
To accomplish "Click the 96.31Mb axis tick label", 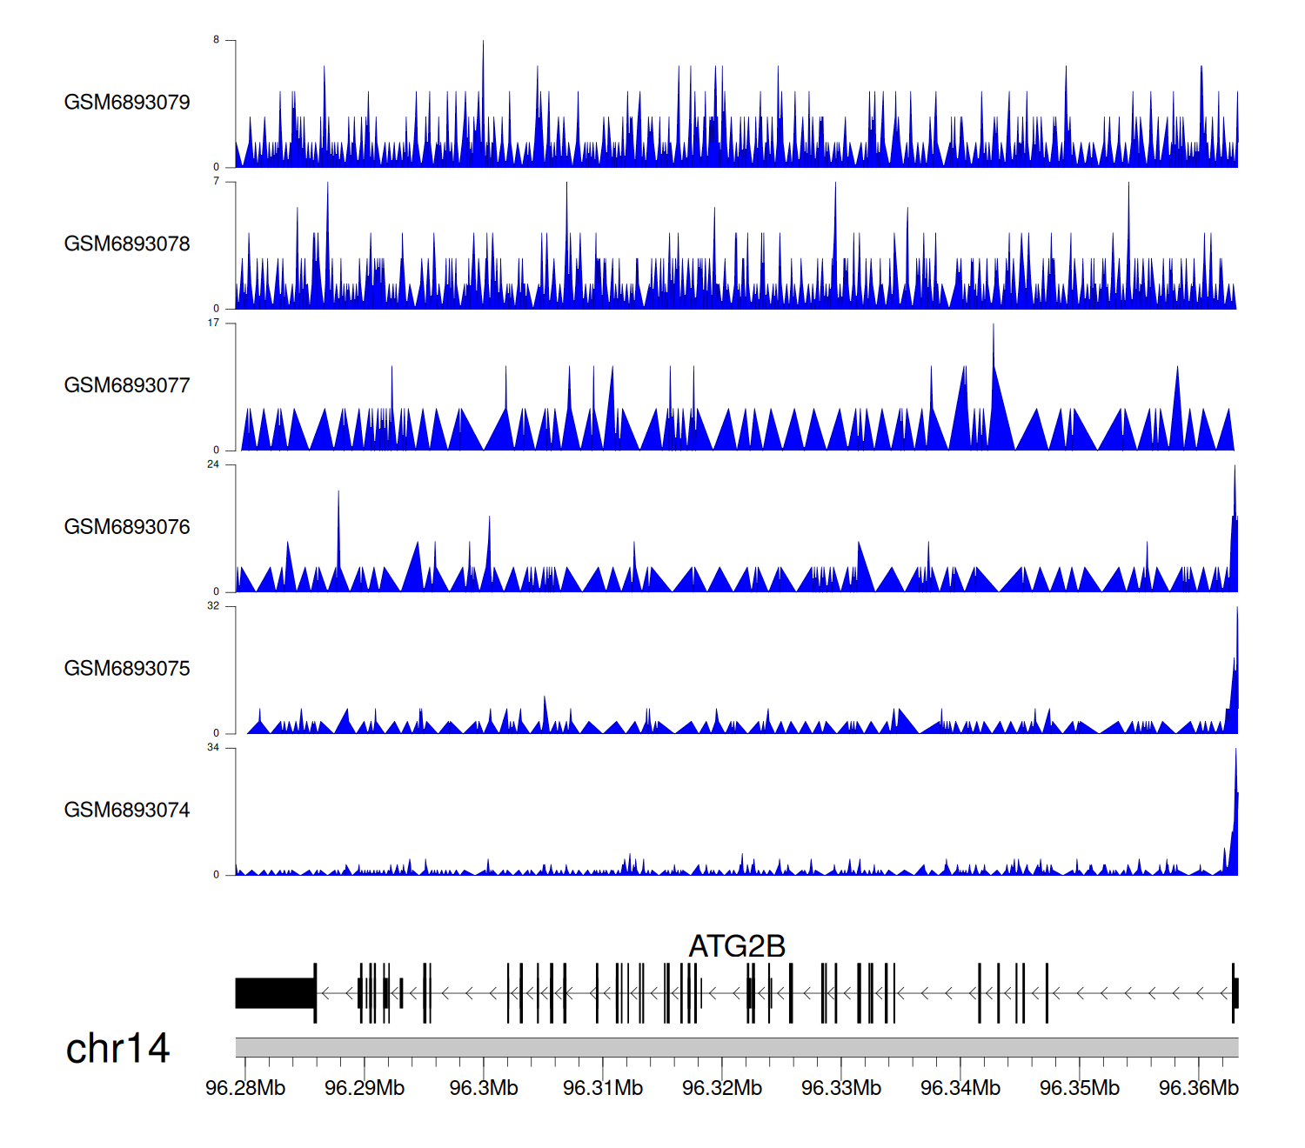I will point(603,1088).
